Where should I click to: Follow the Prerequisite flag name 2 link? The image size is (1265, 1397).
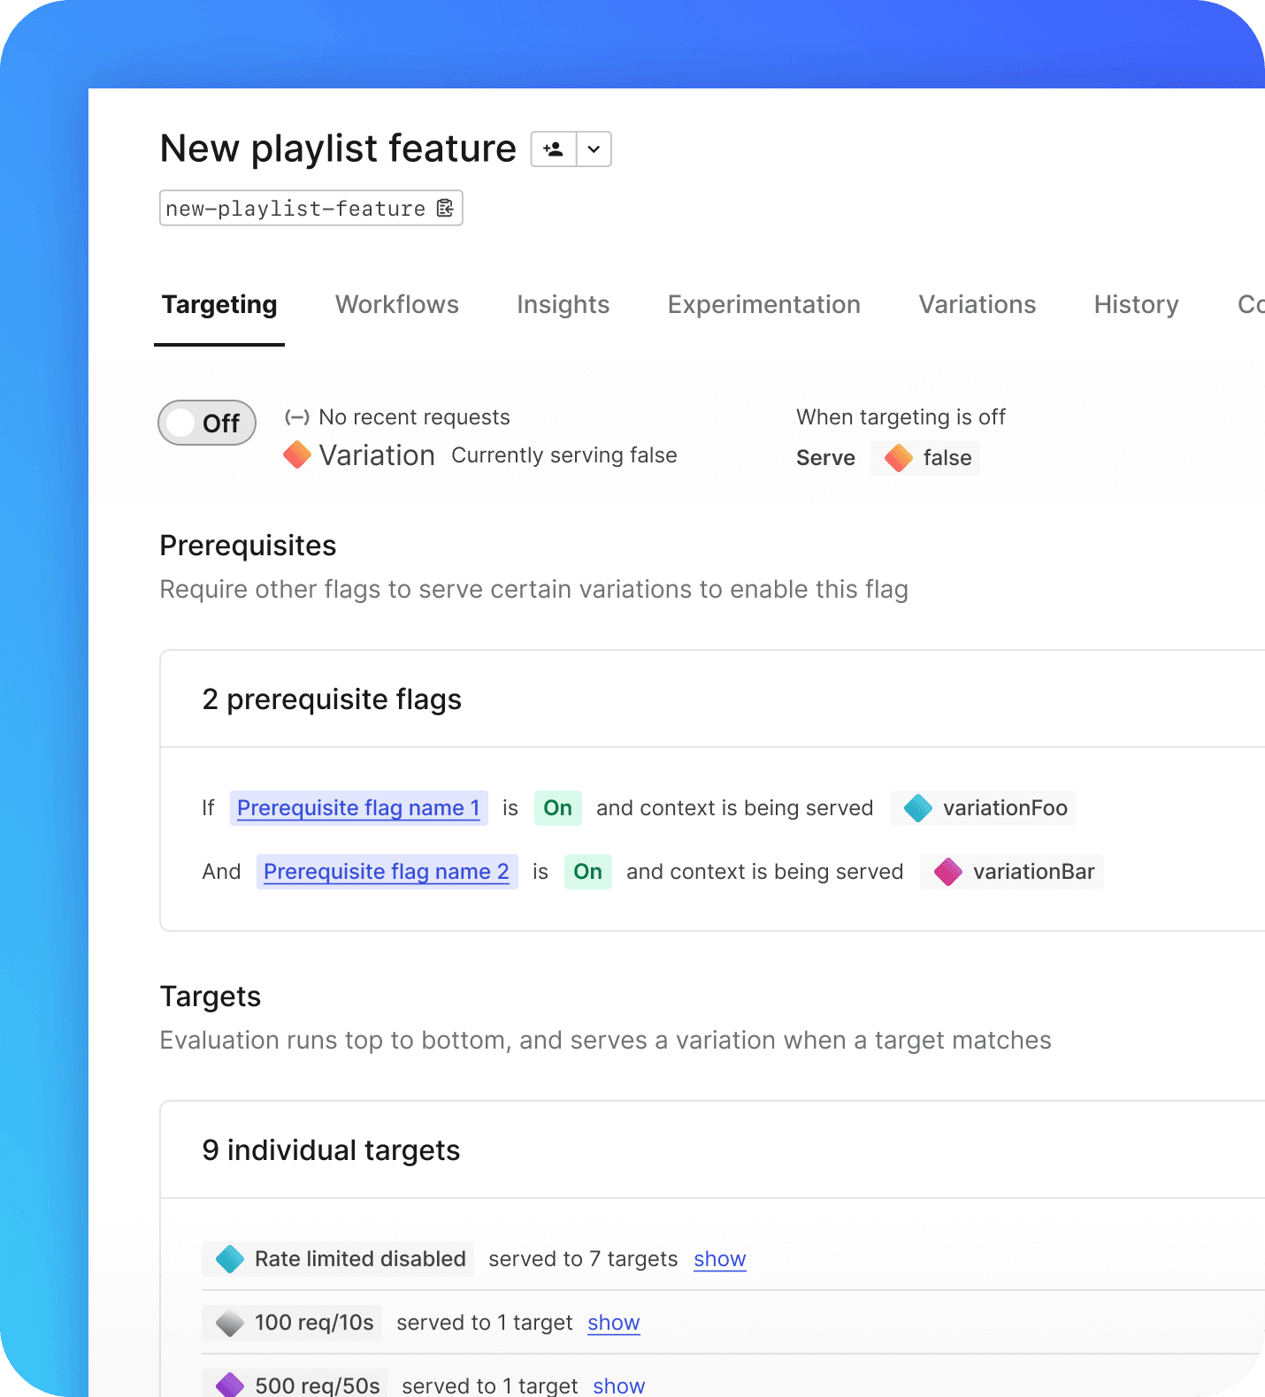coord(387,872)
